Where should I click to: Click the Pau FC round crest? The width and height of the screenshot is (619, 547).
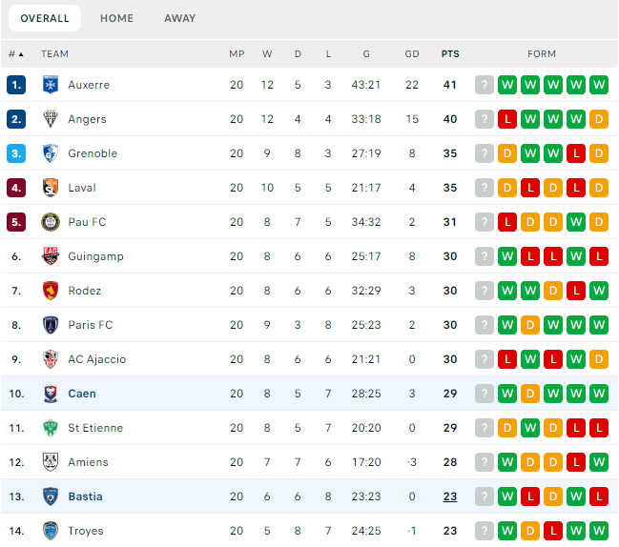point(51,222)
